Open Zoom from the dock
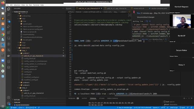This screenshot has width=194, height=109. click(3, 61)
